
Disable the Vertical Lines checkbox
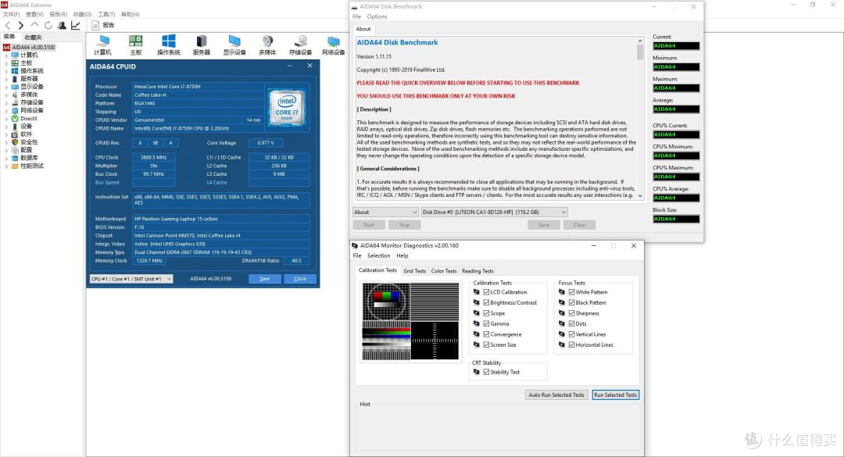click(x=571, y=334)
